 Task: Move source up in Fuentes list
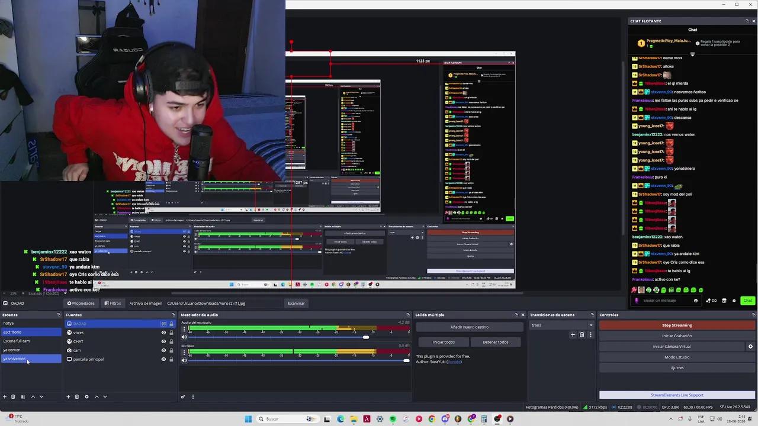(97, 396)
